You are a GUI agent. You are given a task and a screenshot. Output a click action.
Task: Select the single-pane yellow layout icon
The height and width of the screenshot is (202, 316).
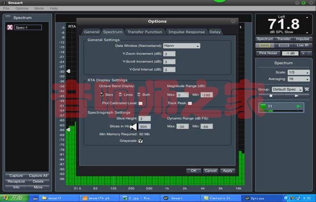click(265, 45)
